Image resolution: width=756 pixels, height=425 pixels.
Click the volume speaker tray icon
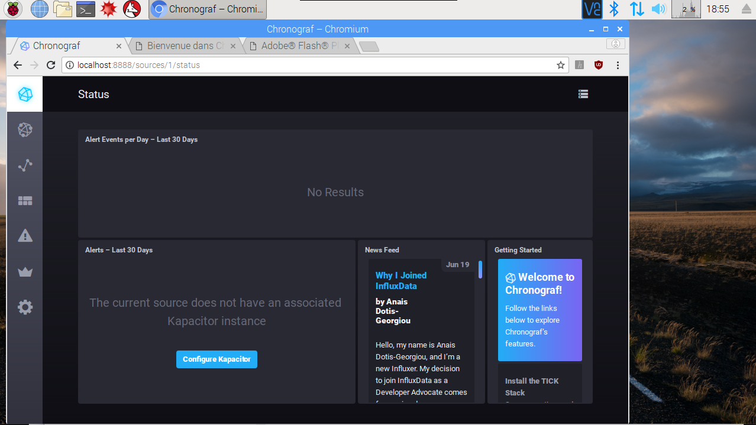[x=658, y=9]
